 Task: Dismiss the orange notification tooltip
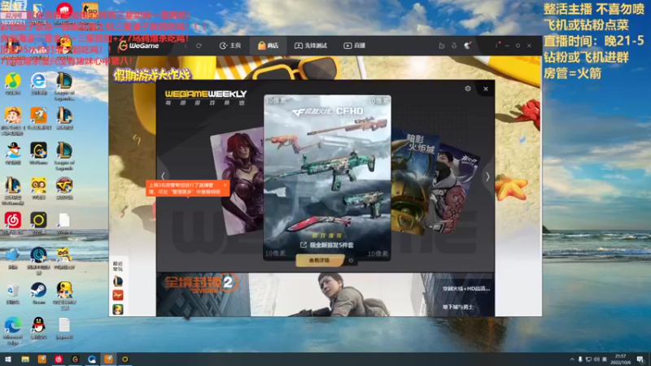coord(225,185)
